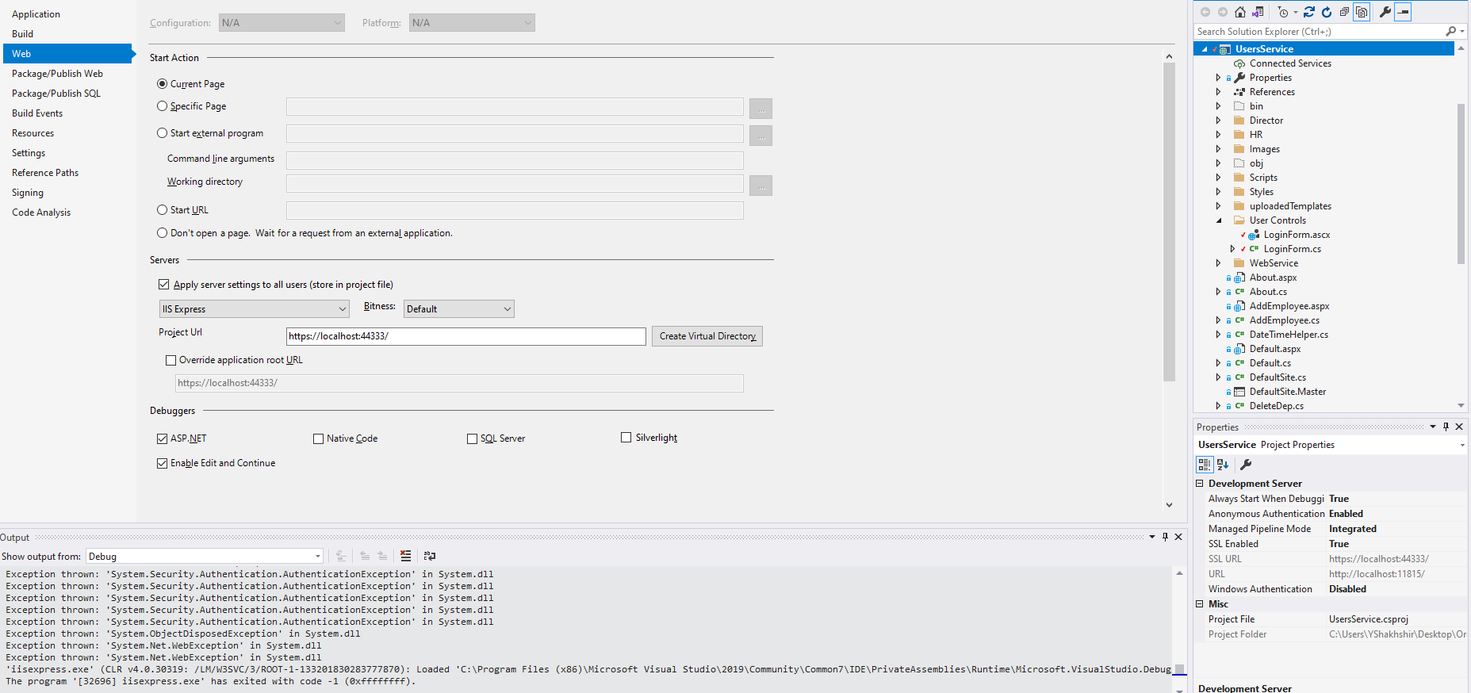Open Properties wrench in Solution Explorer toolbar
Screen dimensions: 1471x693
1385,12
